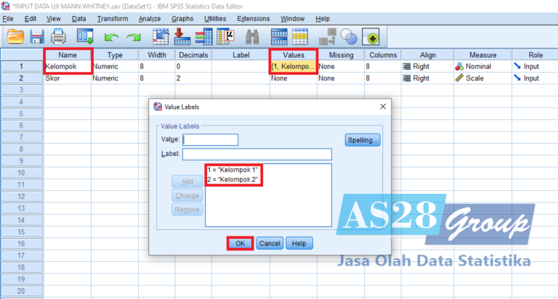Image resolution: width=558 pixels, height=299 pixels.
Task: Click the Open data document folder icon
Action: point(15,36)
